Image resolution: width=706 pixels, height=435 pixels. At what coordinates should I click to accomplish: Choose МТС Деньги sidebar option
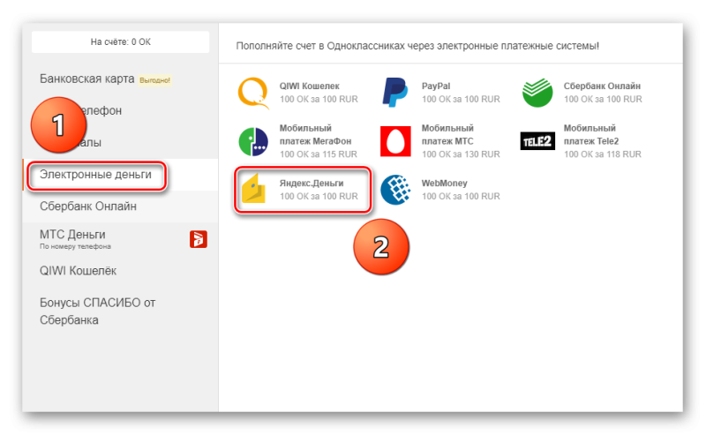(72, 235)
